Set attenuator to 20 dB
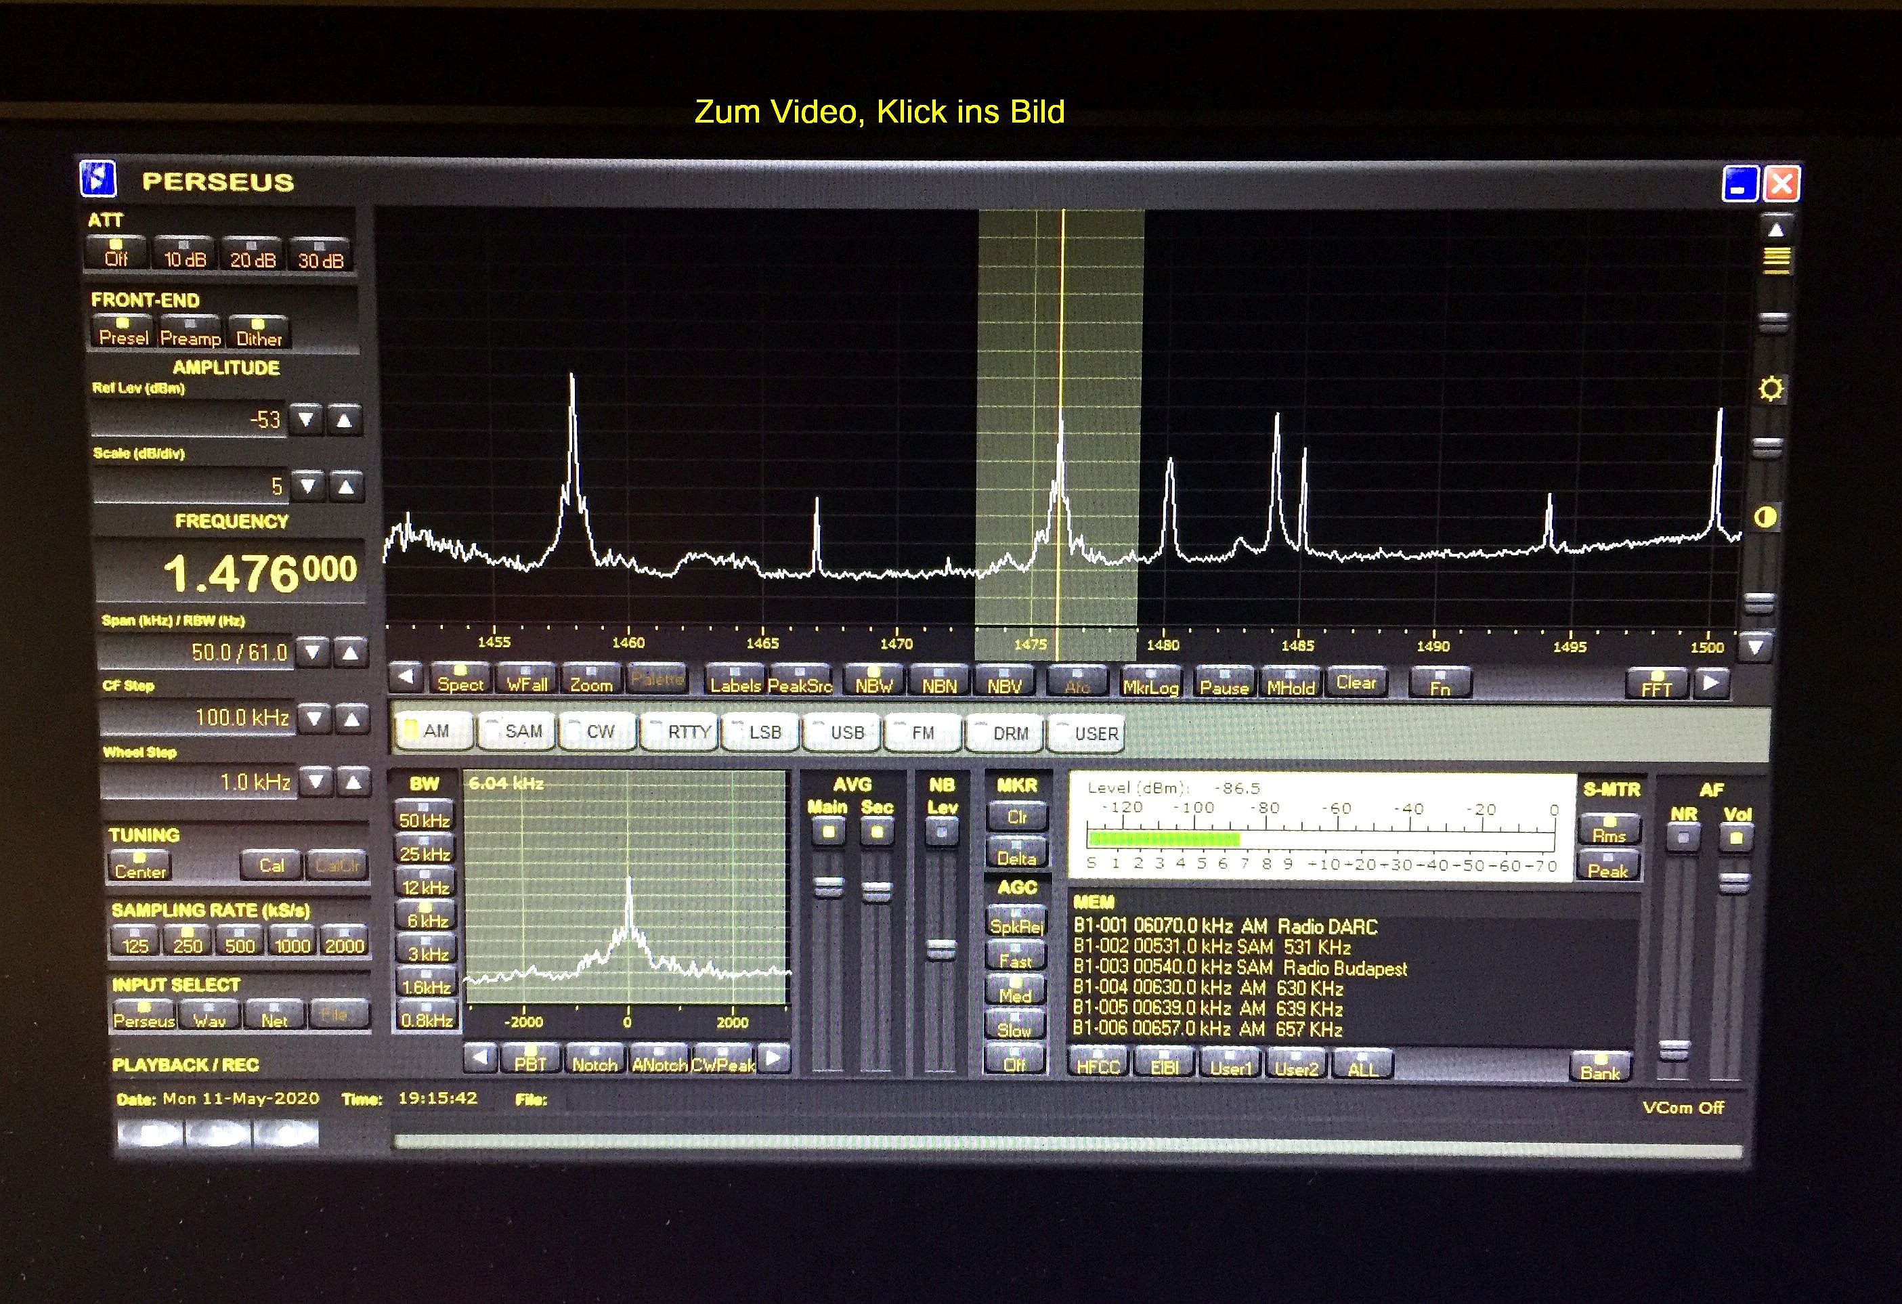 (252, 255)
